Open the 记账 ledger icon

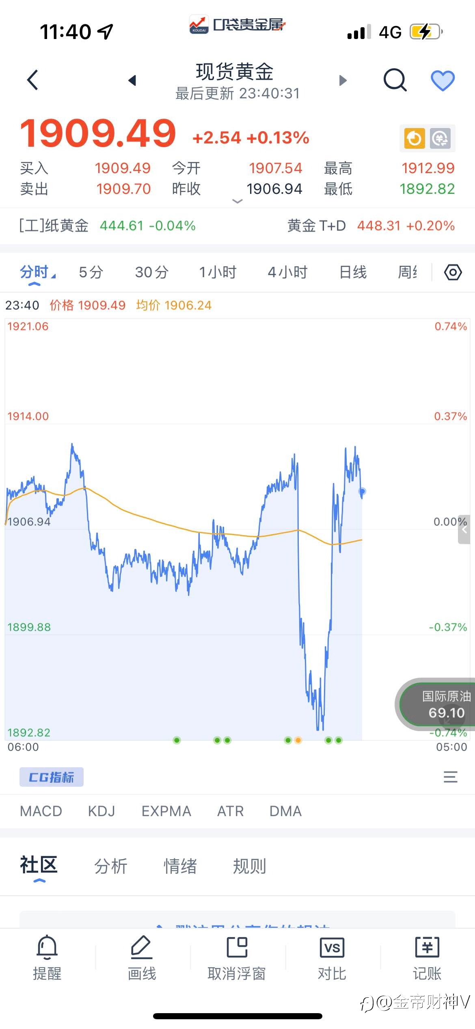427,947
